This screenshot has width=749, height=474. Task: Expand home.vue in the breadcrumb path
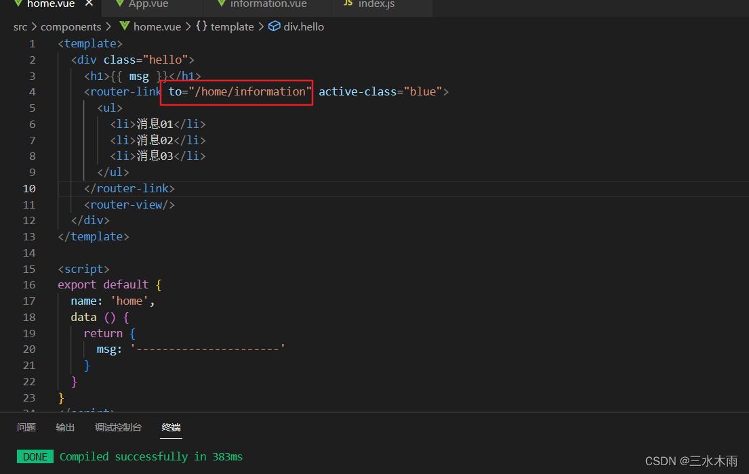158,26
